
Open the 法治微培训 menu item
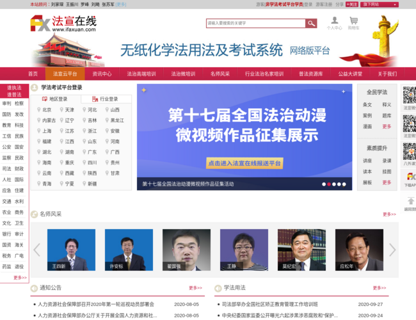[183, 74]
